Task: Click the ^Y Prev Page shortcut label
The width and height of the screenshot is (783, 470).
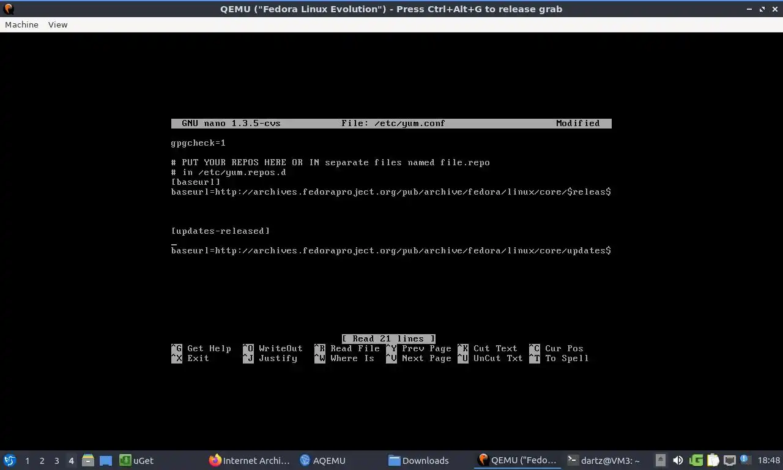Action: (418, 348)
